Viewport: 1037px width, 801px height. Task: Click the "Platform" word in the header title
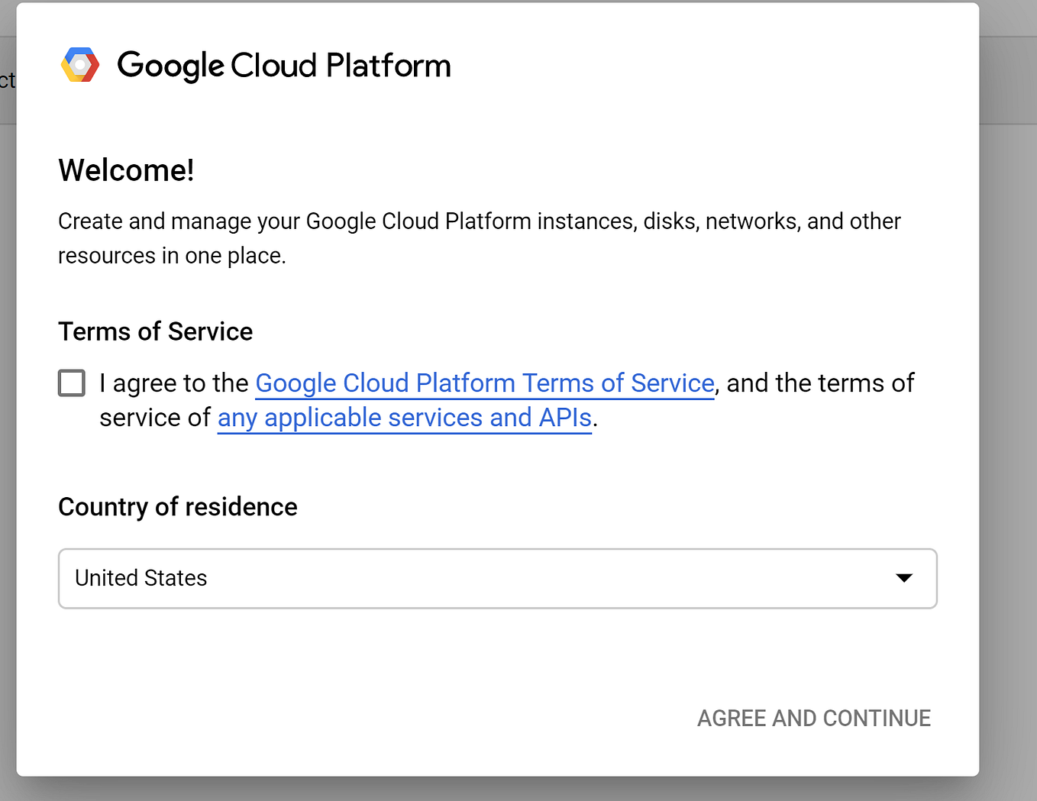click(x=389, y=66)
